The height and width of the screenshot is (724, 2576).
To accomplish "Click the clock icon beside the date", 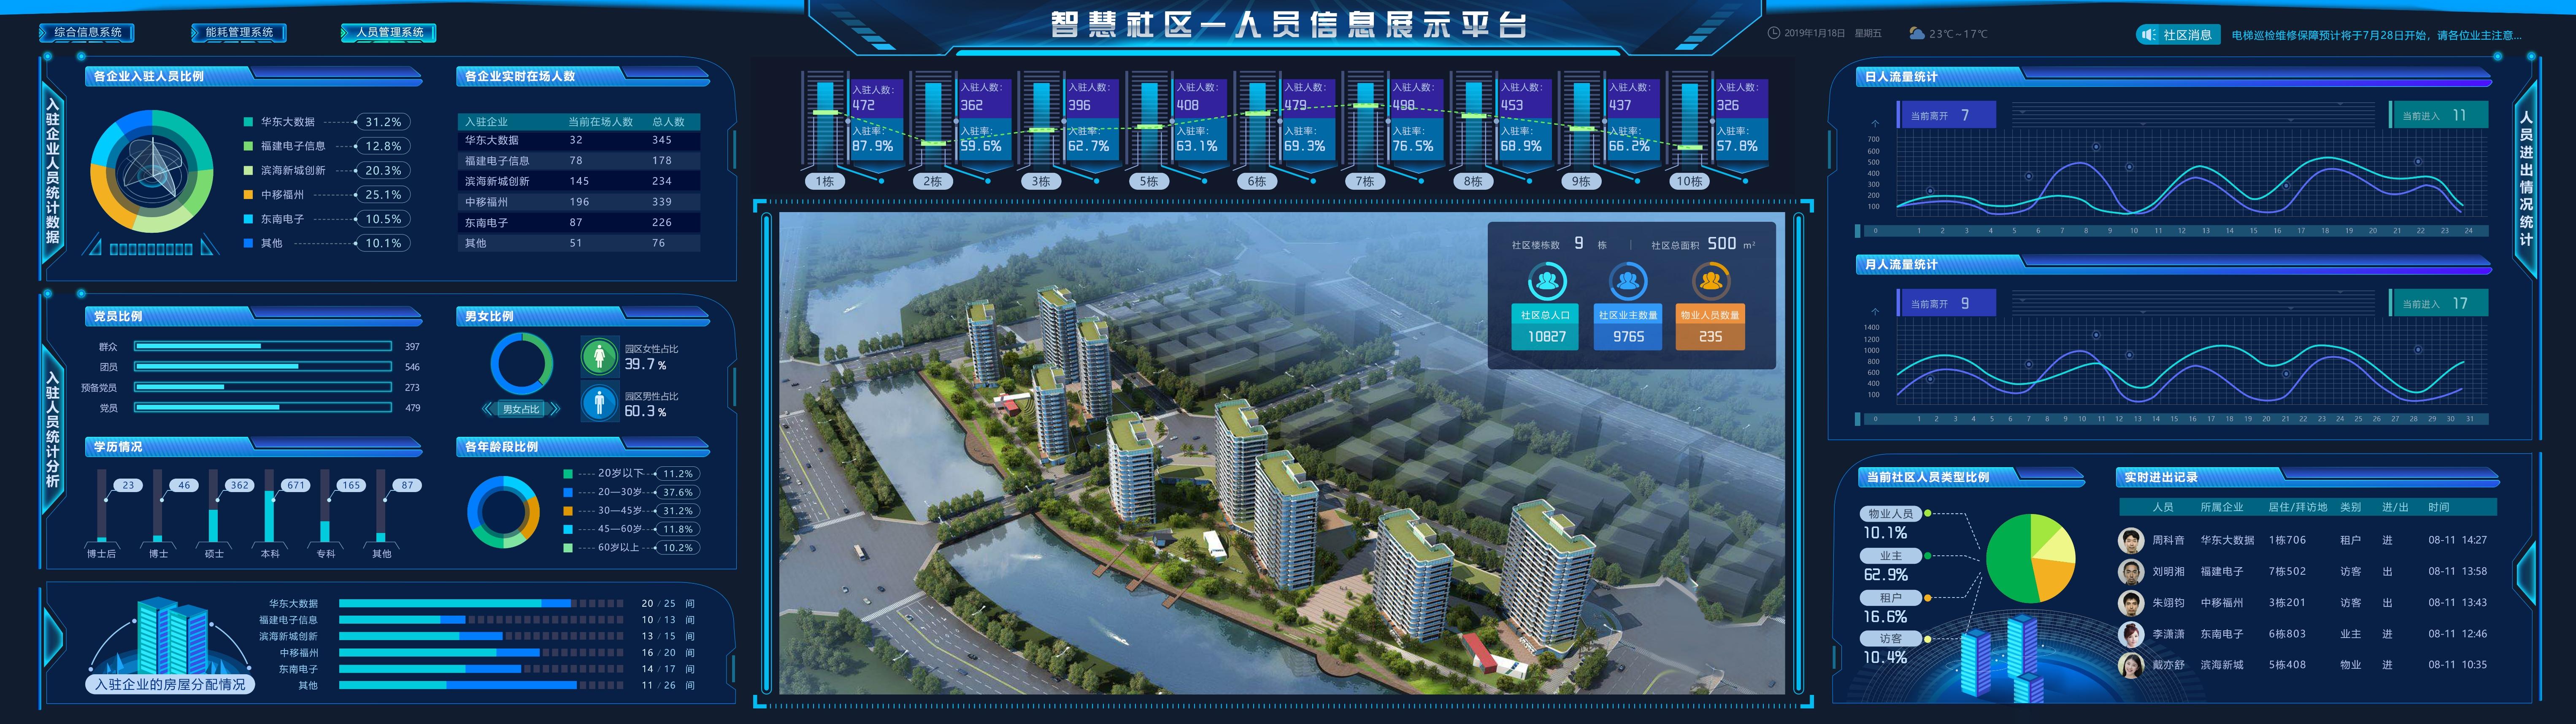I will [1774, 33].
